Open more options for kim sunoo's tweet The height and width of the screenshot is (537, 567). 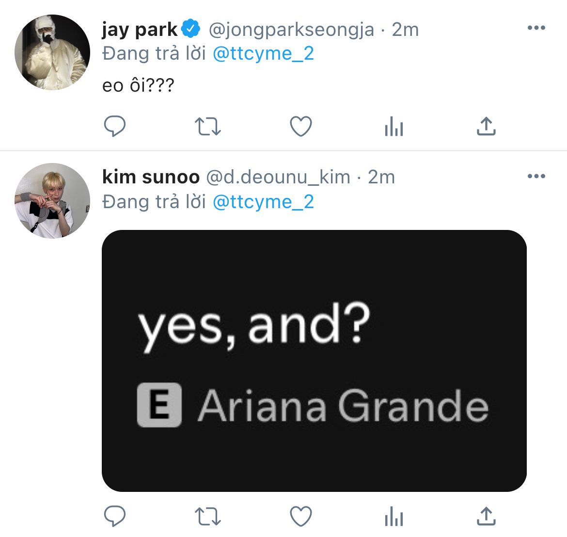click(536, 176)
